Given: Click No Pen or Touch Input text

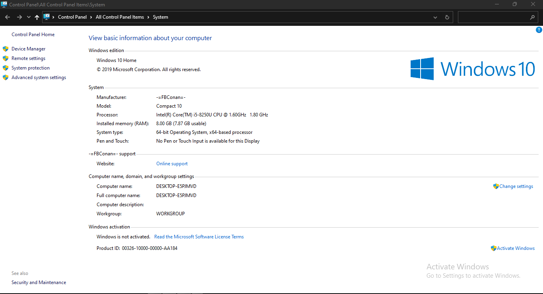Looking at the screenshot, I should click(208, 141).
